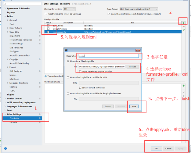This screenshot has width=191, height=153.
Task: Check Store relative to project location
Action: 80,72
